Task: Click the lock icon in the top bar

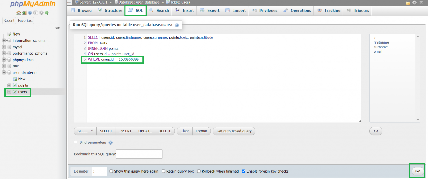Action: point(408,2)
